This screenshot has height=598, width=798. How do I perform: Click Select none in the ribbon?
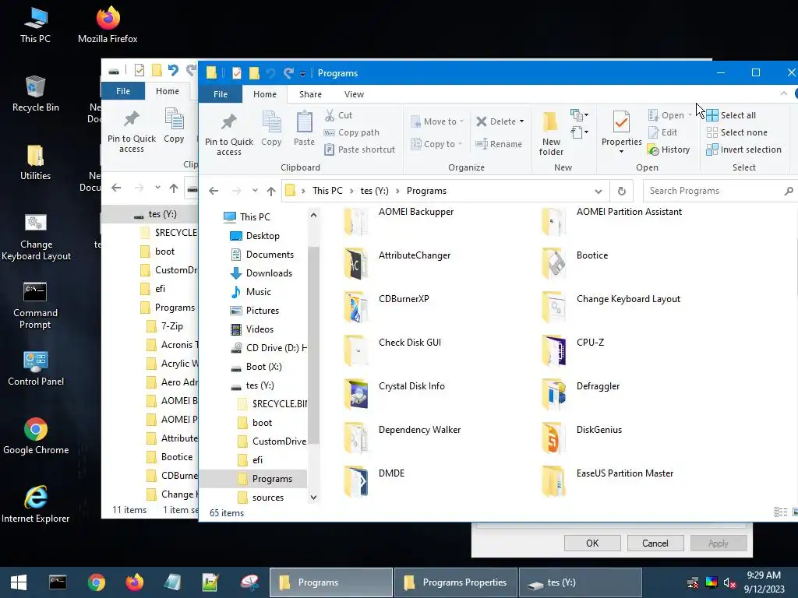pyautogui.click(x=736, y=132)
